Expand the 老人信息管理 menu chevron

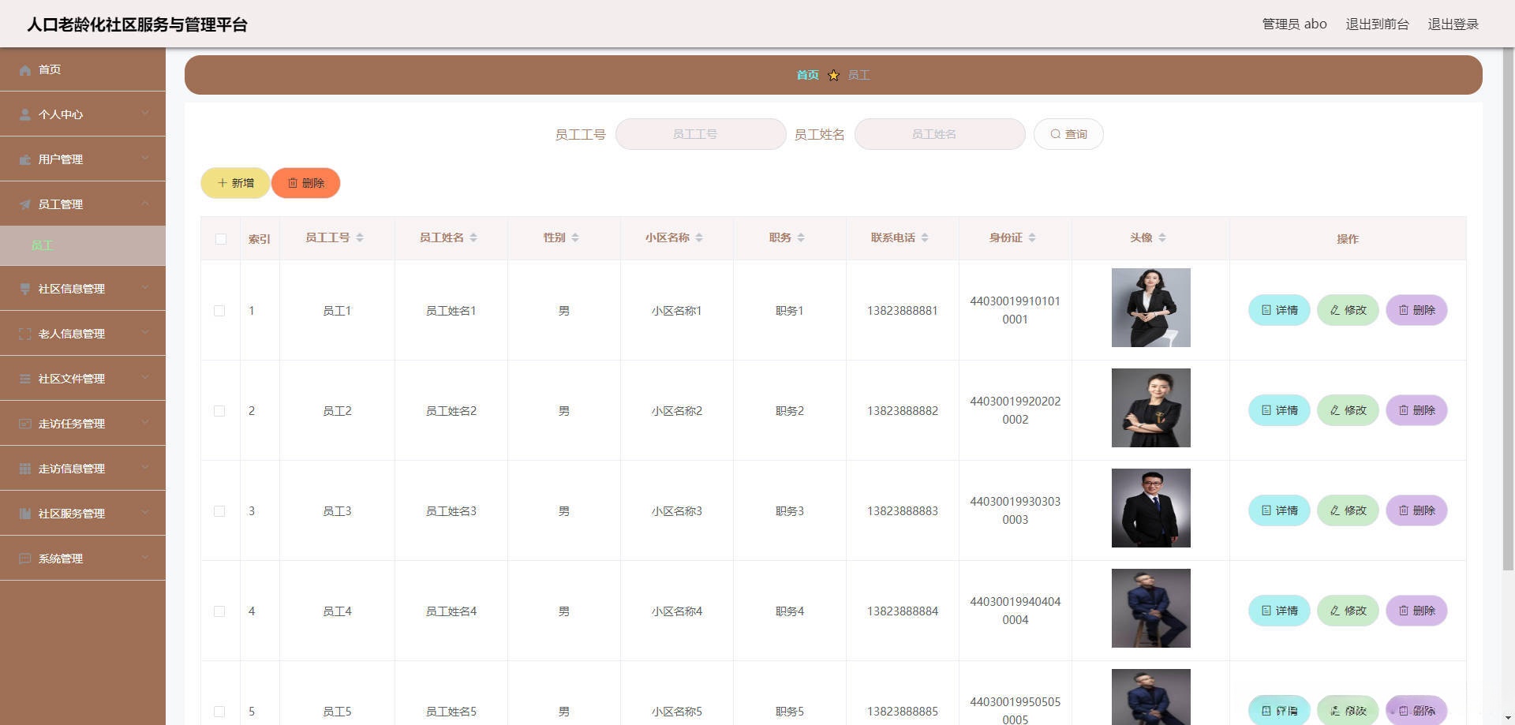[145, 333]
